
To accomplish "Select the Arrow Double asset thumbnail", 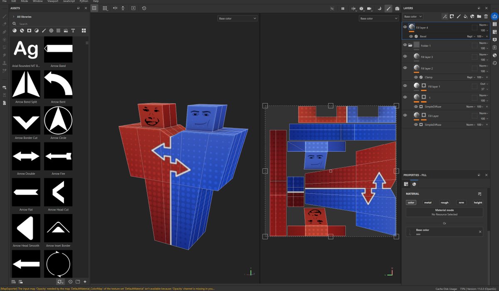I will tap(26, 156).
